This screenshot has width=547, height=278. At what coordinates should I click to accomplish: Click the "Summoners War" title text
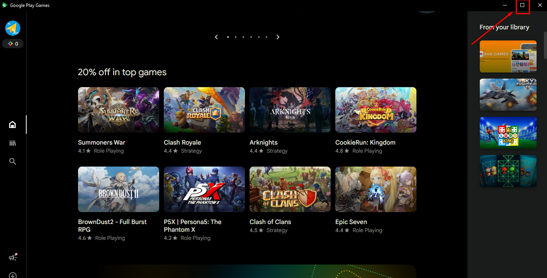[x=102, y=142]
